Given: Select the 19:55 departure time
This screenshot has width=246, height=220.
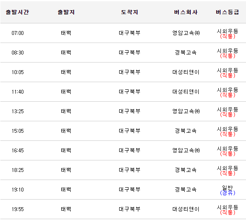Looking at the screenshot, I should pyautogui.click(x=18, y=209).
